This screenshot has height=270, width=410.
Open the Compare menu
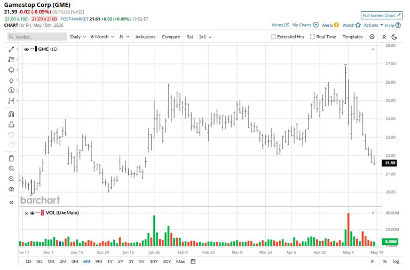pos(171,37)
